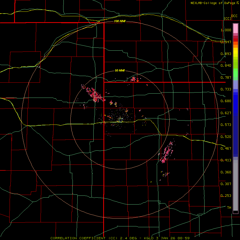
Task: Click the 0.840 value on color scale
Action: point(226,66)
